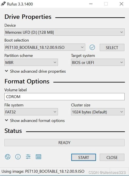Viewport: 129px width, 176px height.
Task: Open the Target system BIOS or UEFI dropdown
Action: coord(98,62)
